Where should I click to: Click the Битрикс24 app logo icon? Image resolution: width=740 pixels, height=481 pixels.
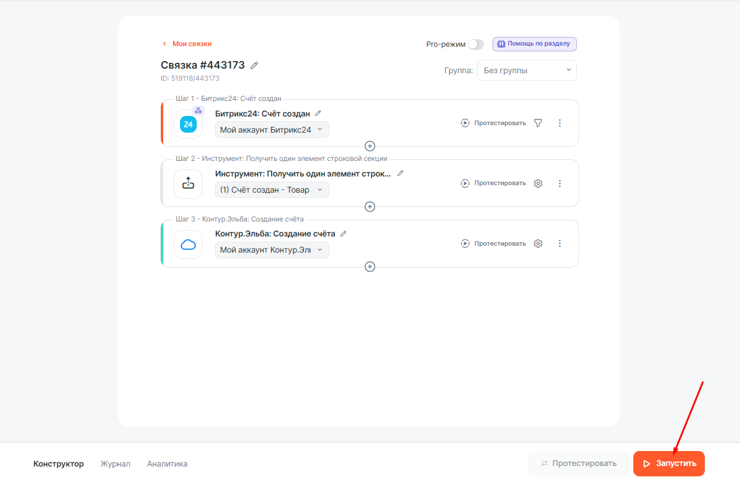point(188,124)
